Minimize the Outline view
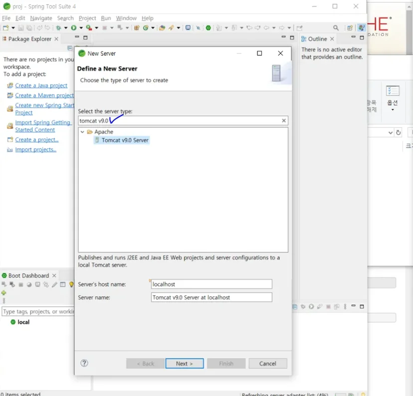 pos(354,37)
